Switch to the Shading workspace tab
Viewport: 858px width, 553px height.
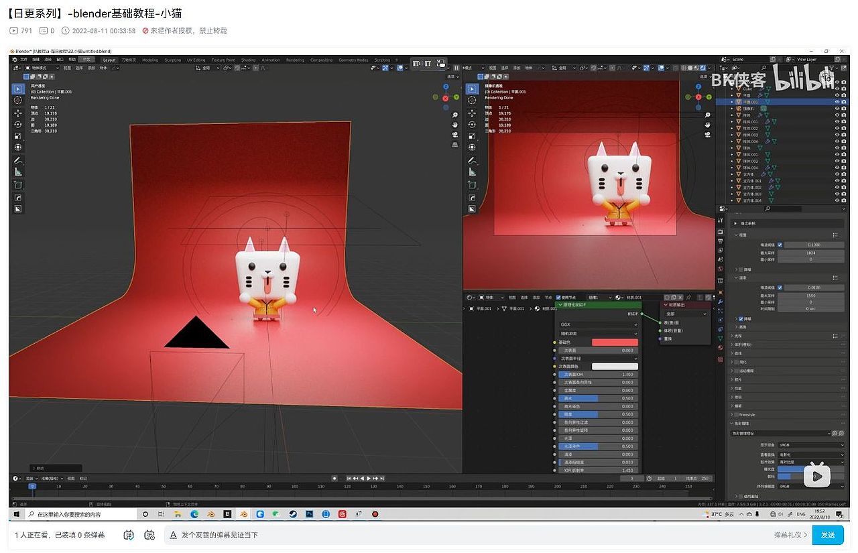click(x=248, y=60)
